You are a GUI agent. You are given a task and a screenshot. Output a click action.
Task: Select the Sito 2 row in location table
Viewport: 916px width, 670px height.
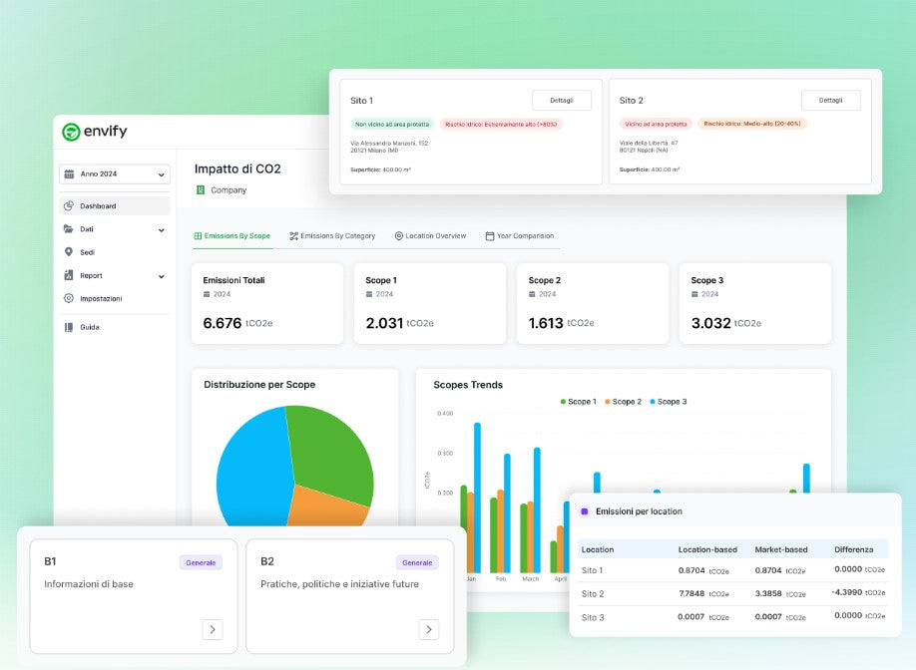(731, 594)
